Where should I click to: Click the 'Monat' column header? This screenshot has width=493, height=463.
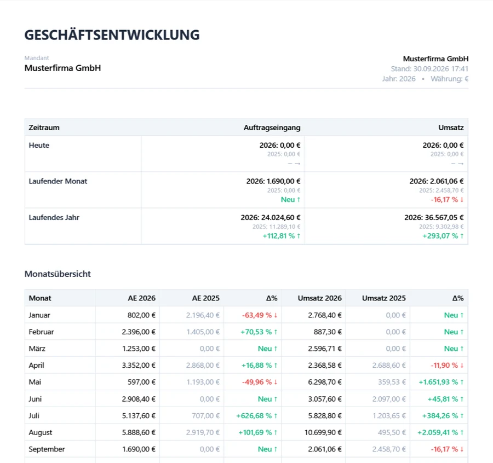pos(40,298)
